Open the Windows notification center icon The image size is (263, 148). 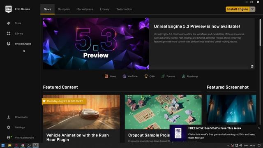[259, 145]
